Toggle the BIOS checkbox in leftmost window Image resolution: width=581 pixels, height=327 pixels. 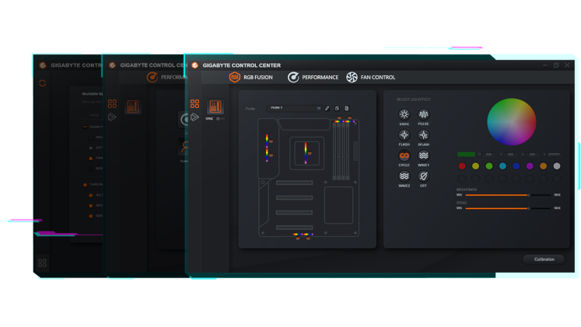click(x=91, y=169)
